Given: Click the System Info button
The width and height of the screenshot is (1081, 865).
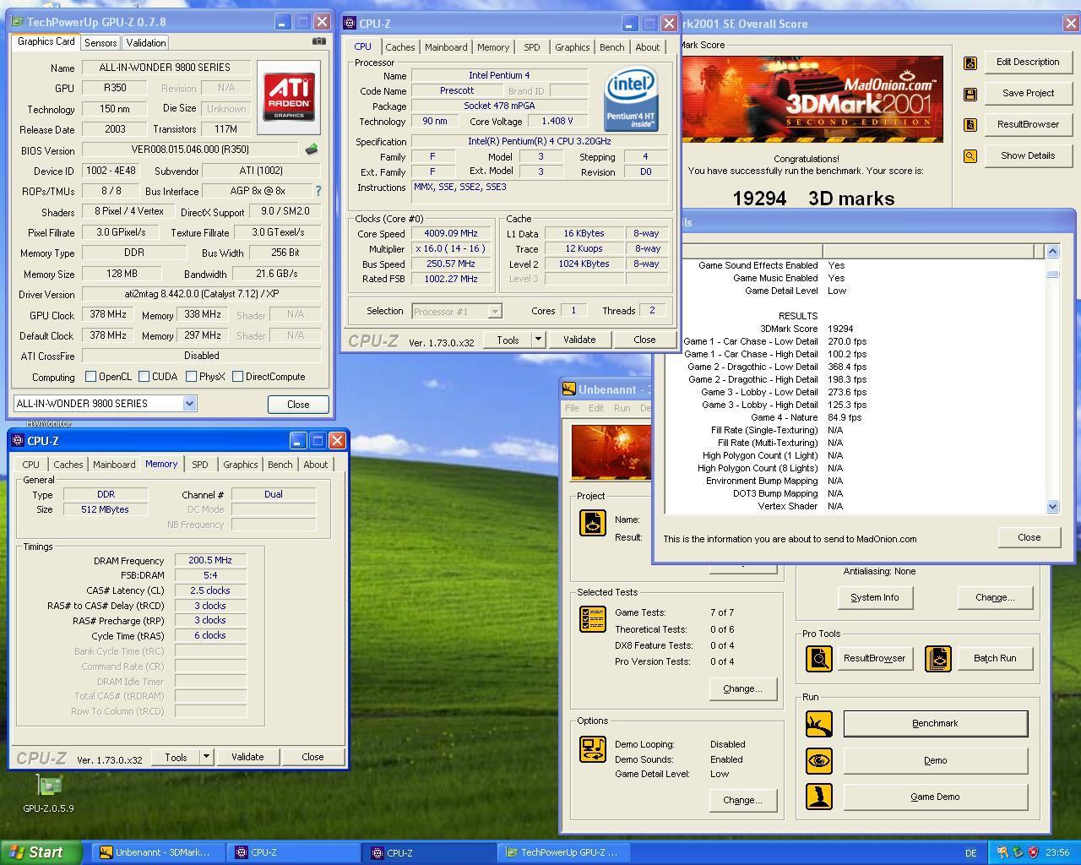Looking at the screenshot, I should click(x=874, y=597).
